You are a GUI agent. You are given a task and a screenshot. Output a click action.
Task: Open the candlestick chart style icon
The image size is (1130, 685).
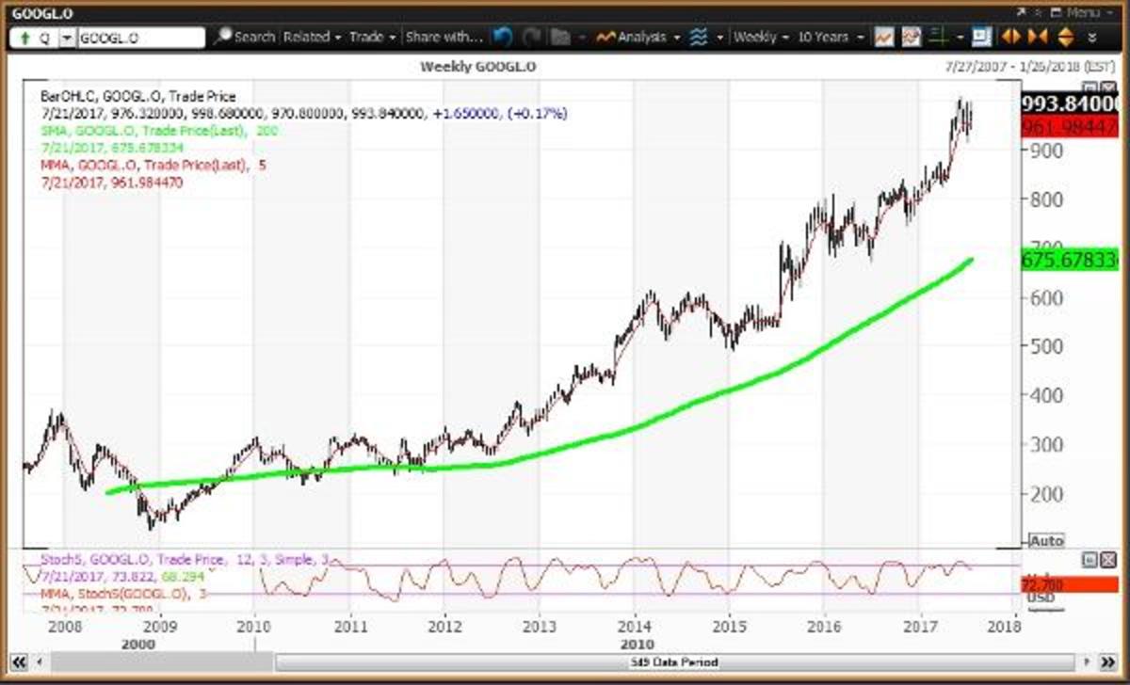[910, 37]
